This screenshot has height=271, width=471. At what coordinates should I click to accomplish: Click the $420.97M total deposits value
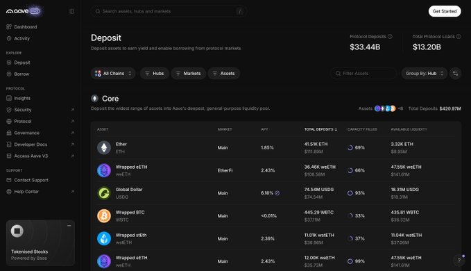pyautogui.click(x=450, y=108)
